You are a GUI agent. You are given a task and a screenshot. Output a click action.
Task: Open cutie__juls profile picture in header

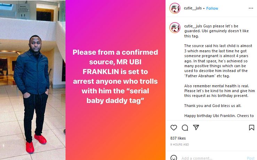(x=175, y=8)
